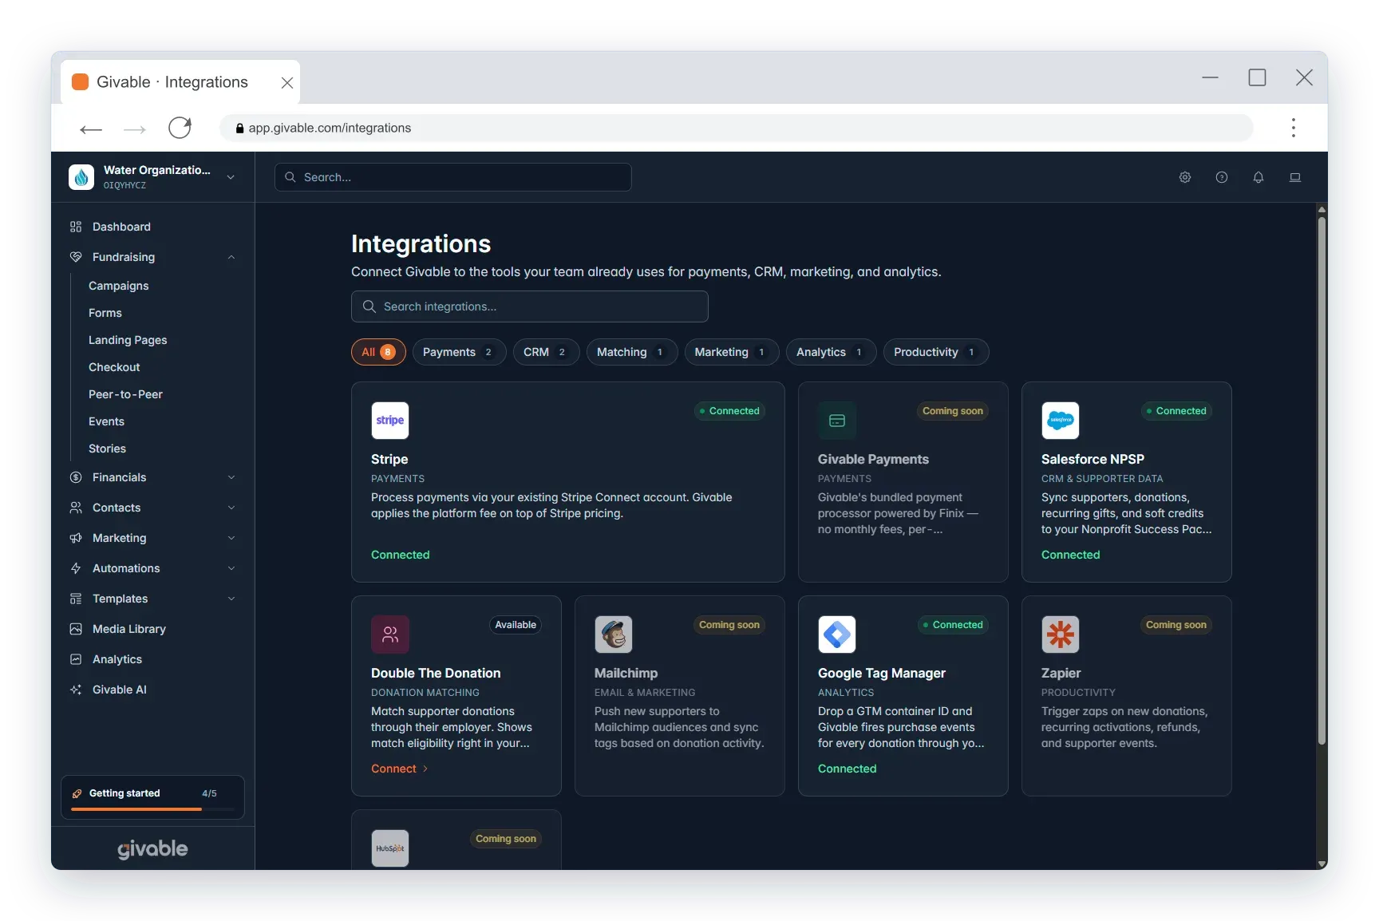Open Forms in the sidebar
Image resolution: width=1379 pixels, height=921 pixels.
[x=105, y=313]
